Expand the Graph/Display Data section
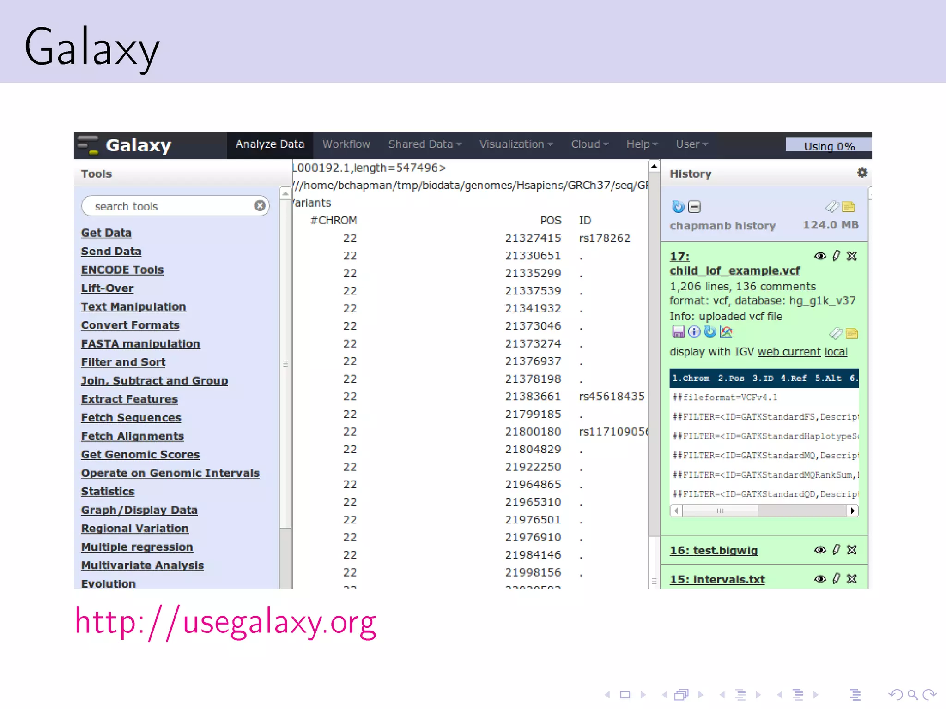The image size is (946, 709). coord(139,510)
